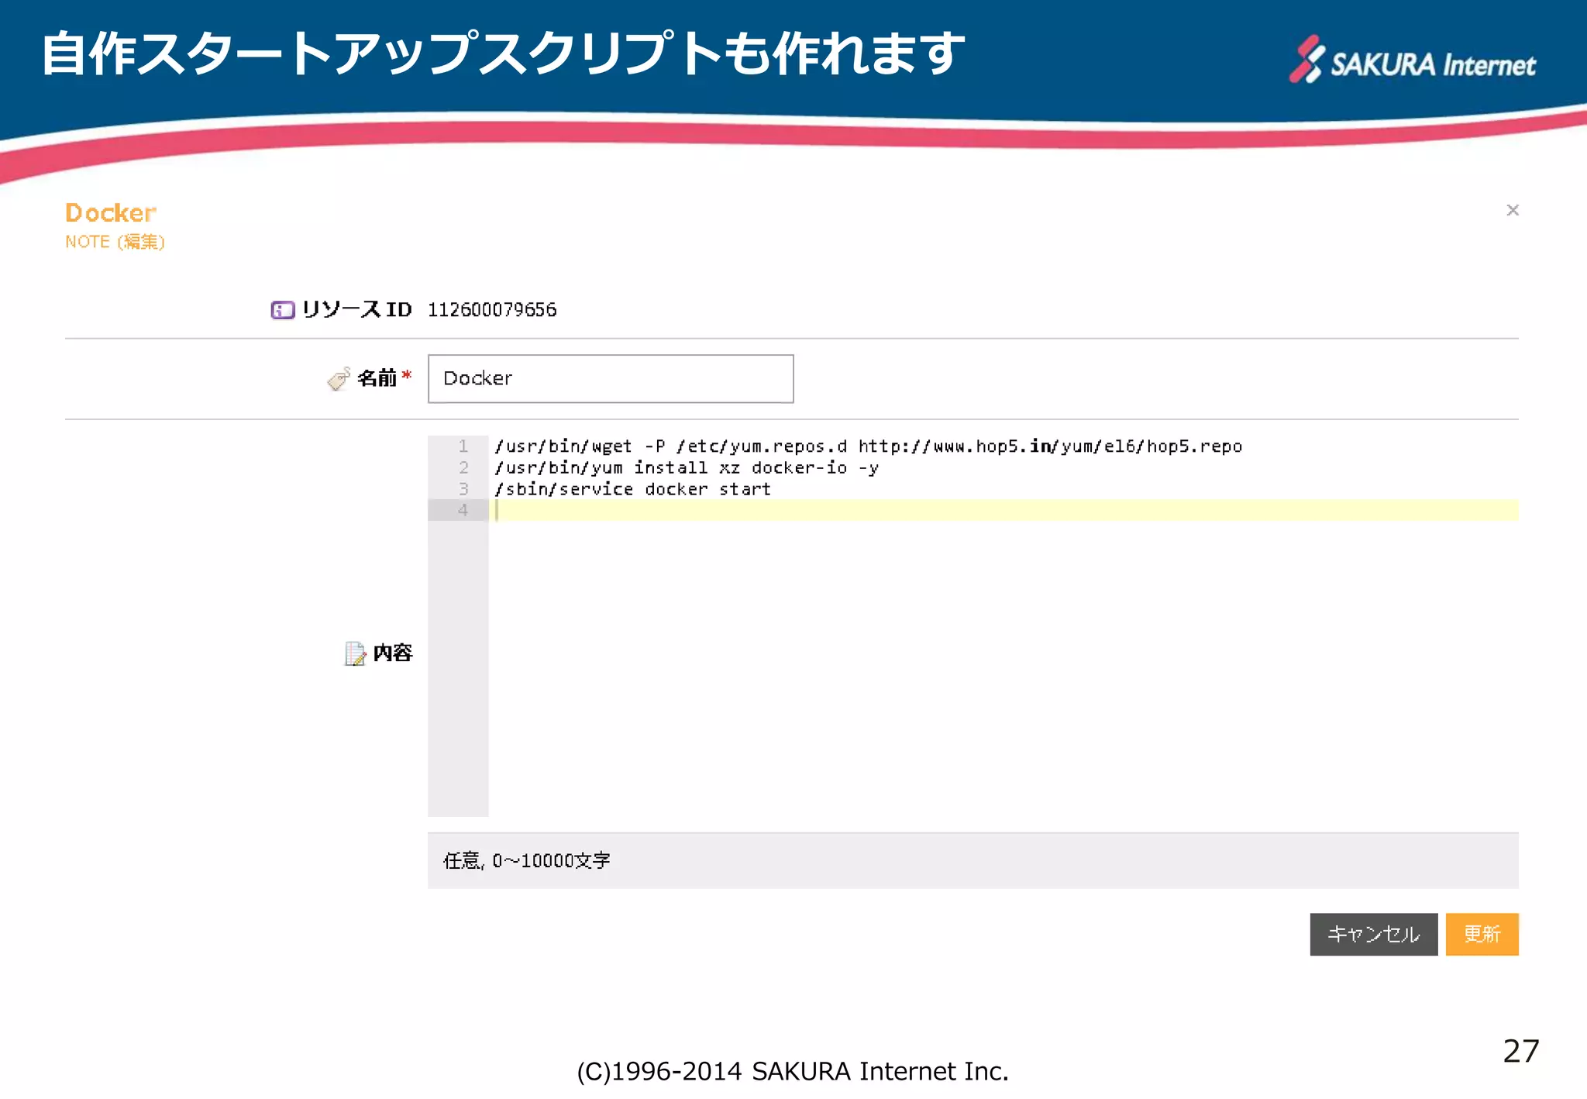Click the resource ID 112600079656
1587x1099 pixels.
pos(492,310)
